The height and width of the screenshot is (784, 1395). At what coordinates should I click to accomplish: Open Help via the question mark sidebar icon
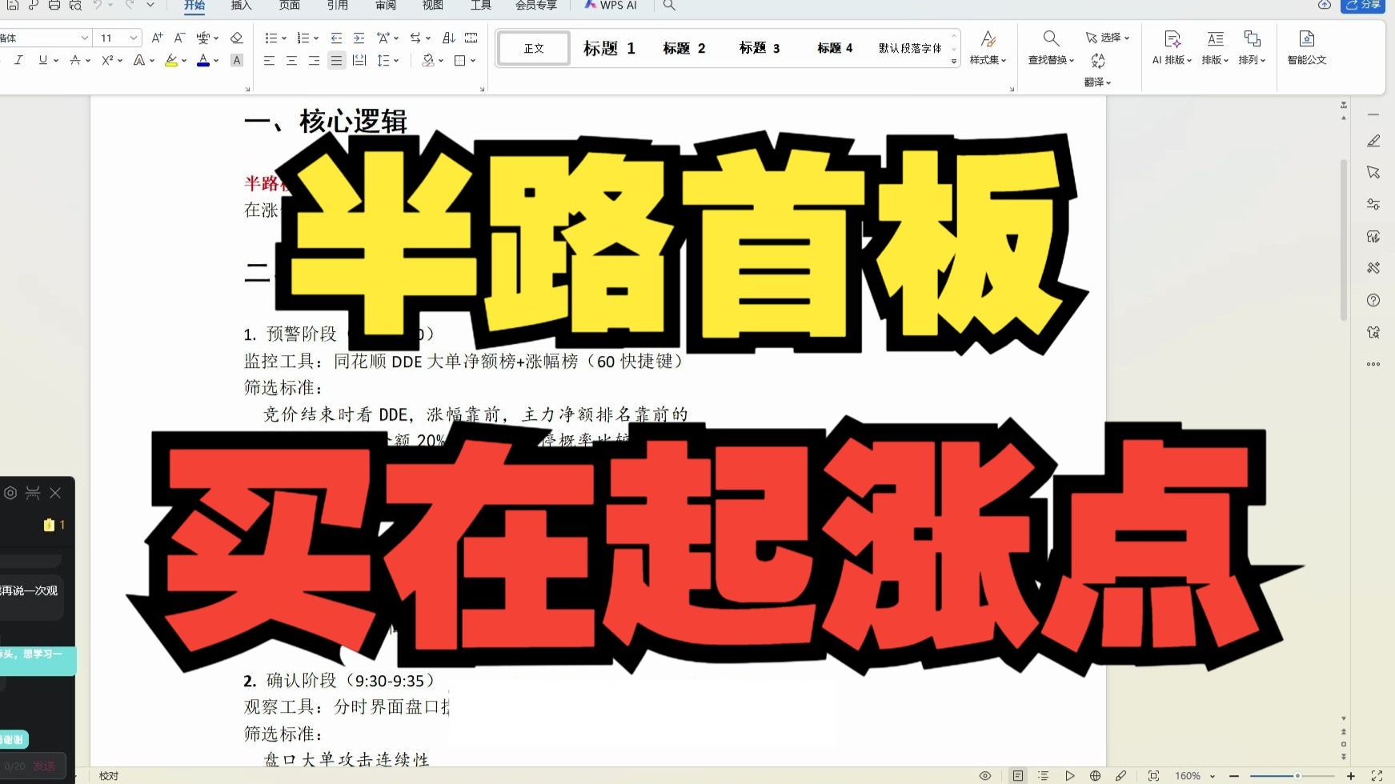(1373, 300)
